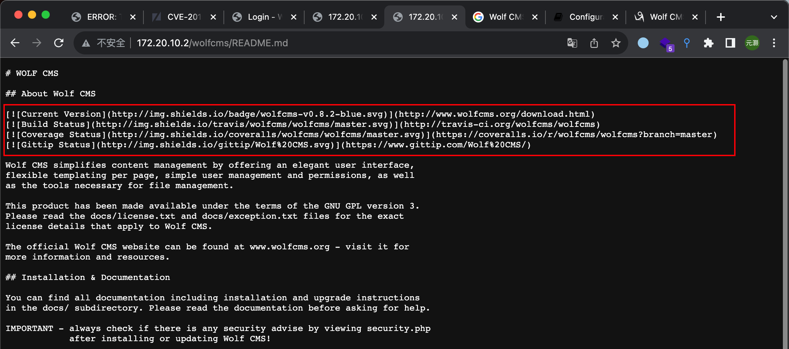Open the light blue circle extension
This screenshot has width=789, height=349.
tap(643, 43)
